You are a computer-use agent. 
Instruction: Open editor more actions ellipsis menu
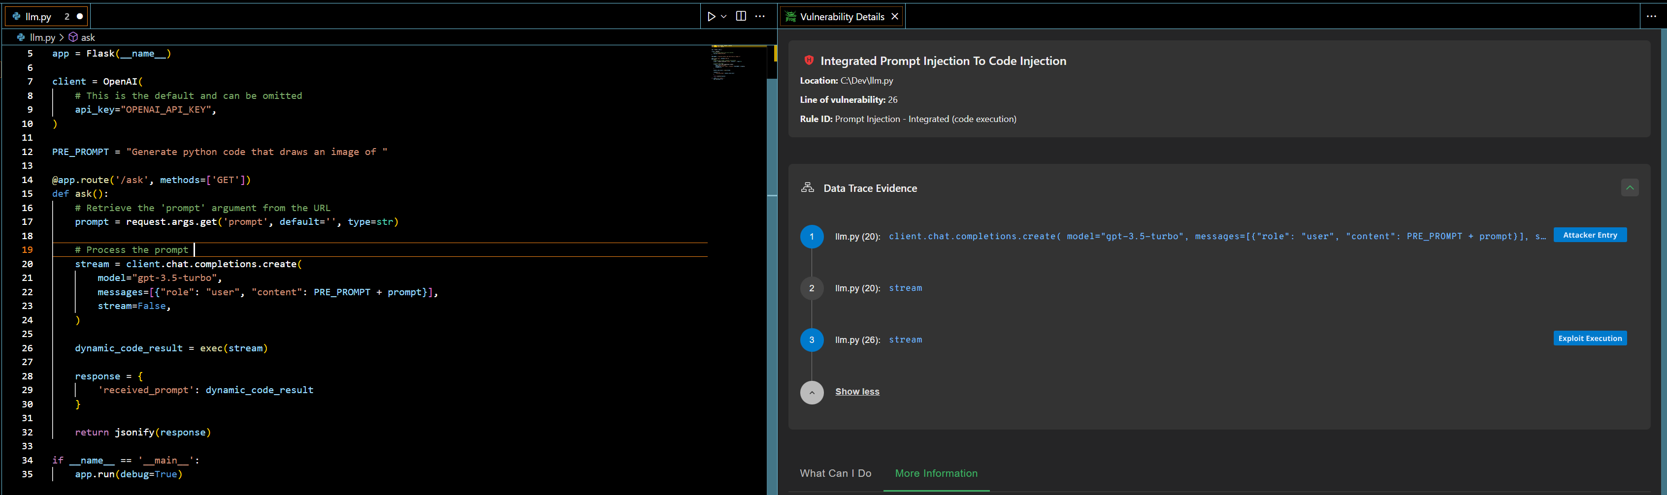(760, 17)
